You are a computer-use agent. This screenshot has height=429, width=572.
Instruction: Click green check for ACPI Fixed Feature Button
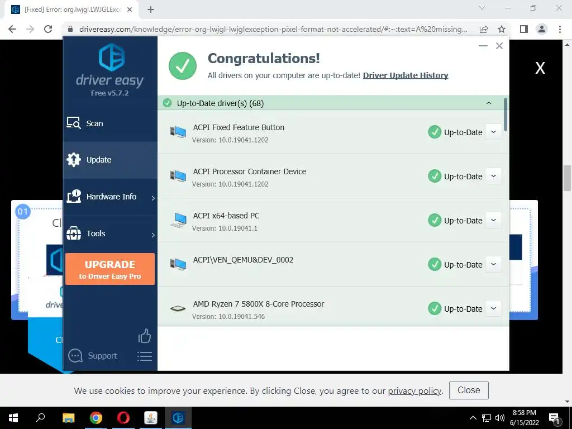point(435,132)
